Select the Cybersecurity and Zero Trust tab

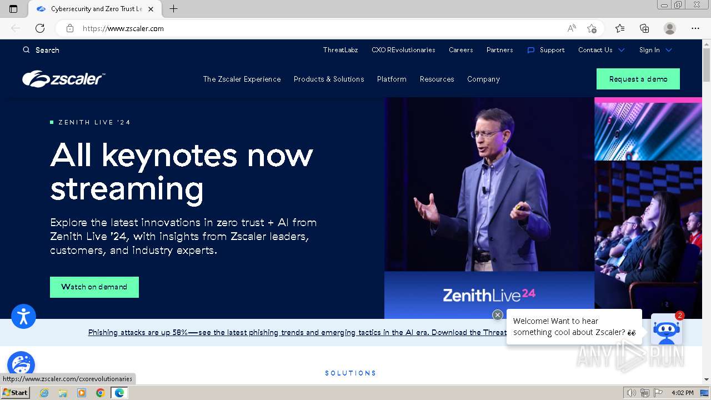tap(95, 9)
